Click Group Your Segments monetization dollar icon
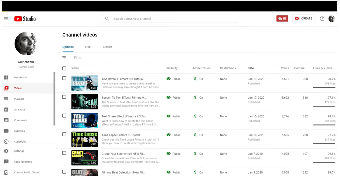The width and height of the screenshot is (340, 176). pos(195,154)
